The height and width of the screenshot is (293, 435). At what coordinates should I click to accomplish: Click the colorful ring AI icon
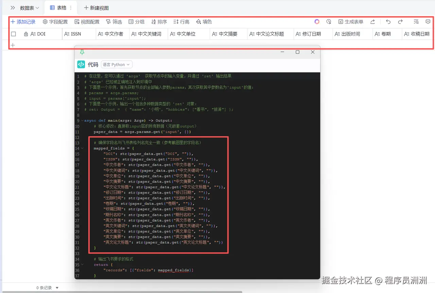pyautogui.click(x=317, y=22)
